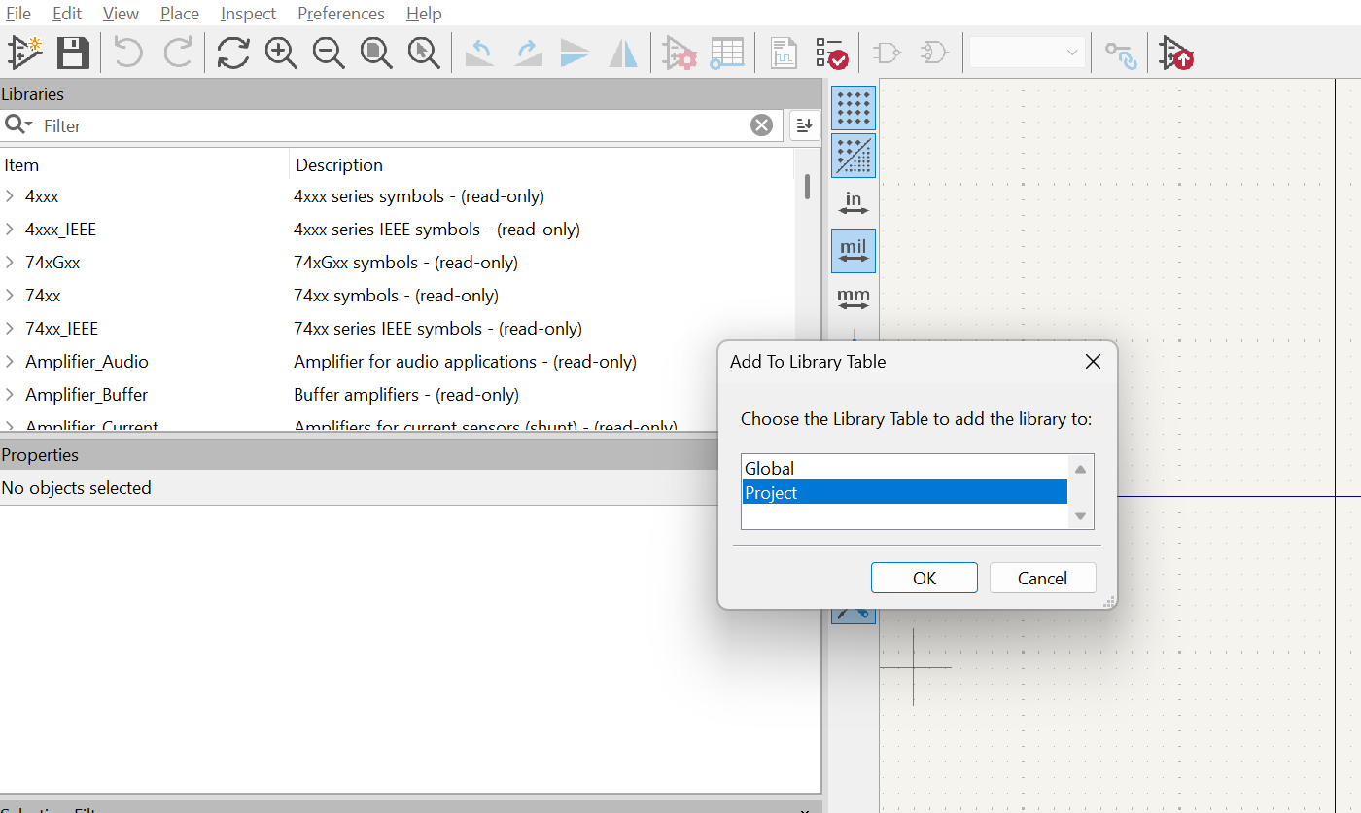Open the Place menu
Image resolution: width=1361 pixels, height=813 pixels.
180,14
